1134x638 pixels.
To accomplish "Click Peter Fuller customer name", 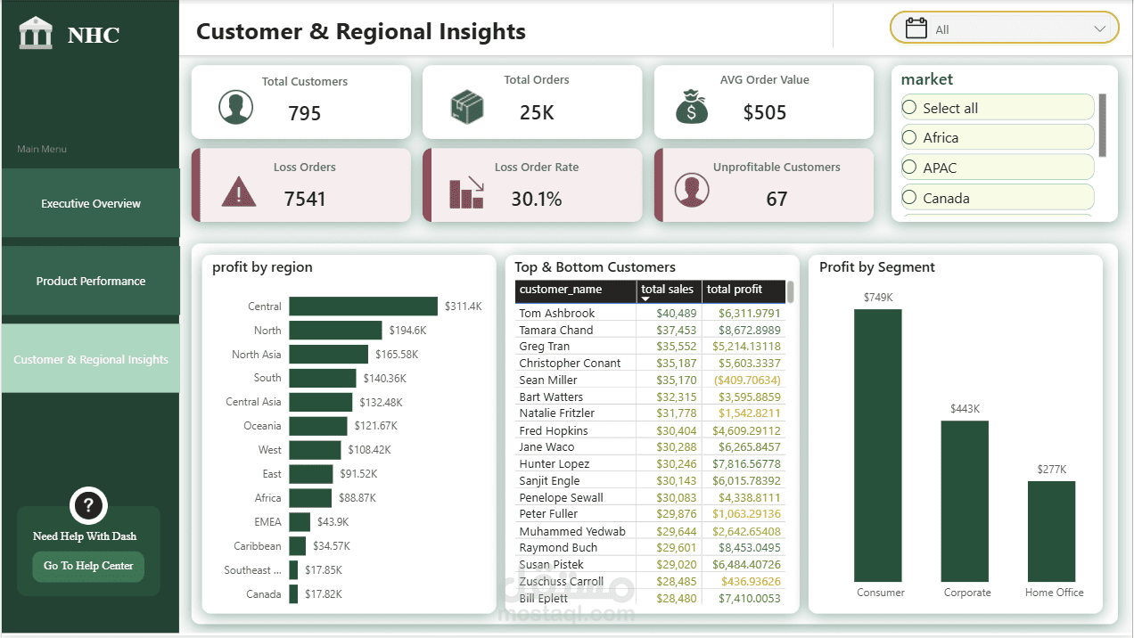I will (548, 513).
